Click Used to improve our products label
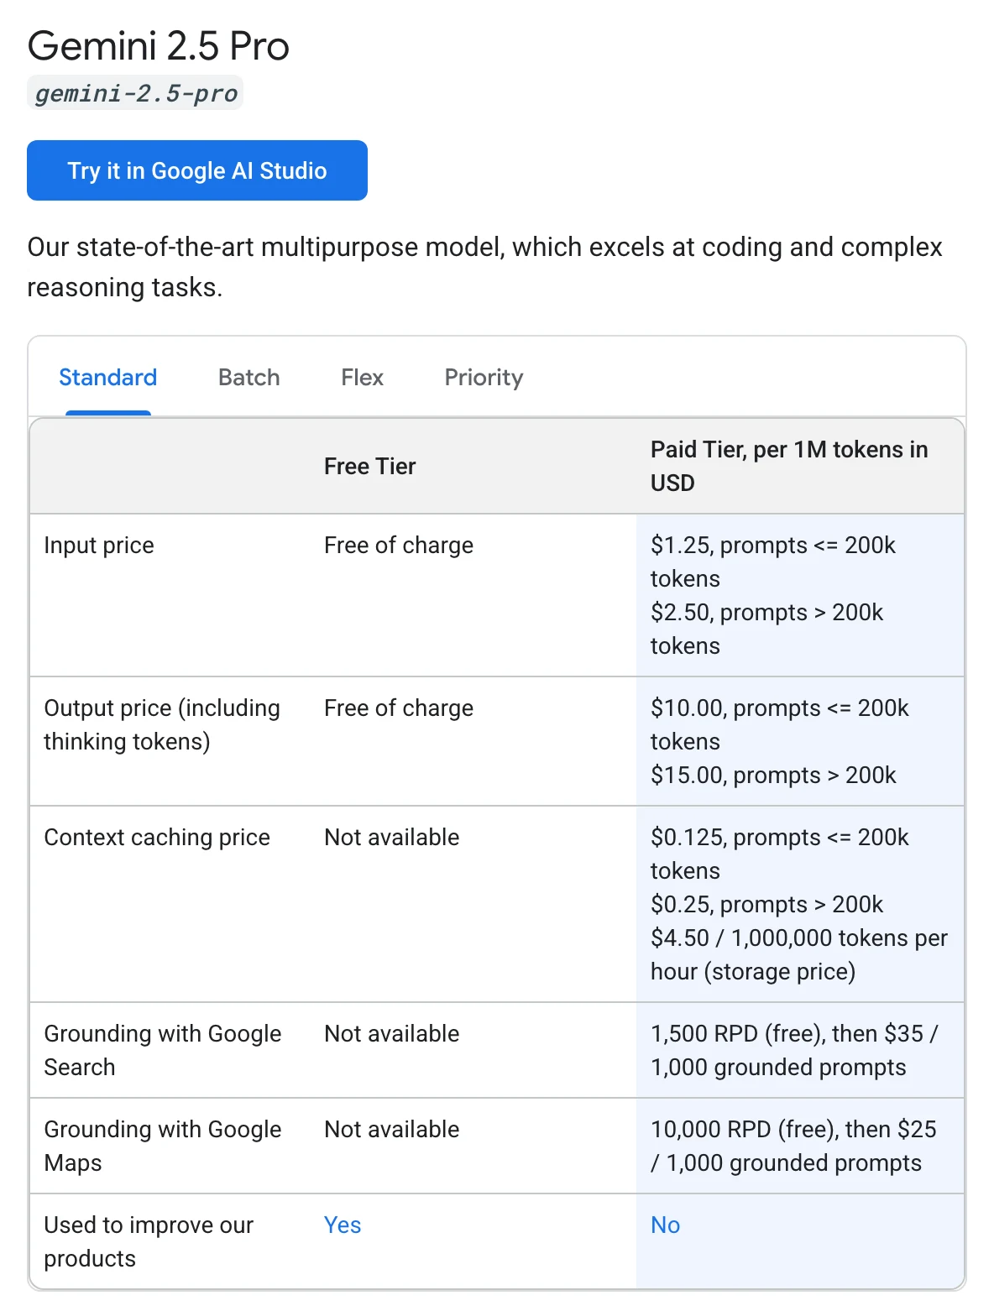This screenshot has height=1311, width=994. [149, 1242]
